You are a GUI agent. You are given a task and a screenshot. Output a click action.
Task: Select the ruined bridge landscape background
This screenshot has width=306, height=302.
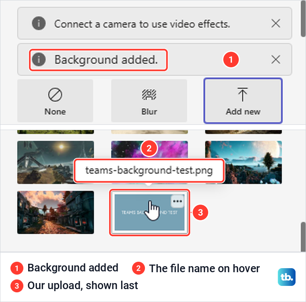pyautogui.click(x=56, y=162)
